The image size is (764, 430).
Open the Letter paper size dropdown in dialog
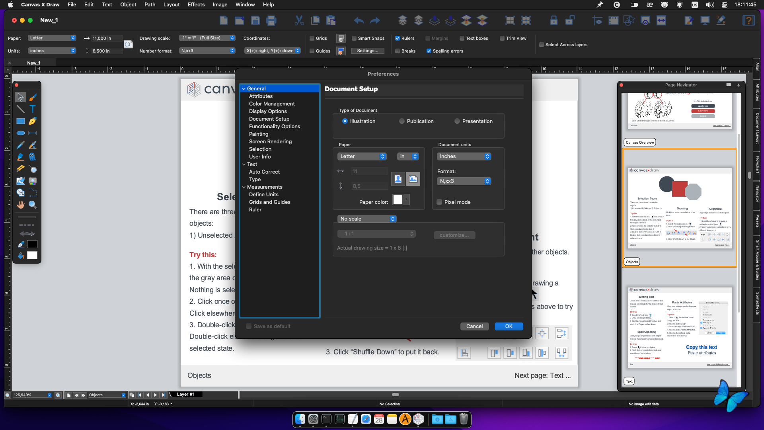click(362, 156)
